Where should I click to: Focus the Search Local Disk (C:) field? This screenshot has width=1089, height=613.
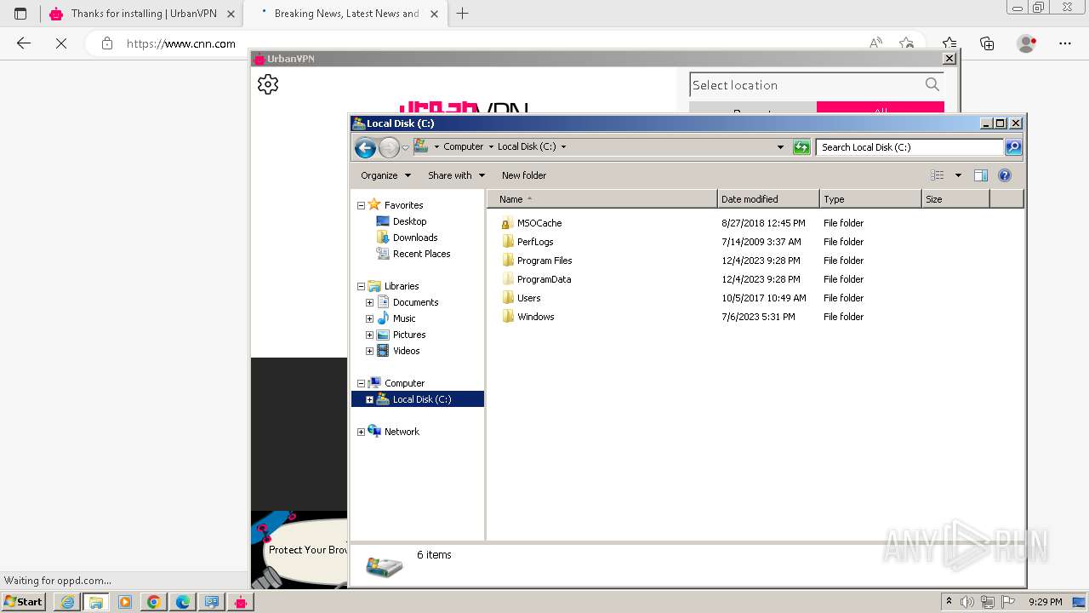click(909, 147)
